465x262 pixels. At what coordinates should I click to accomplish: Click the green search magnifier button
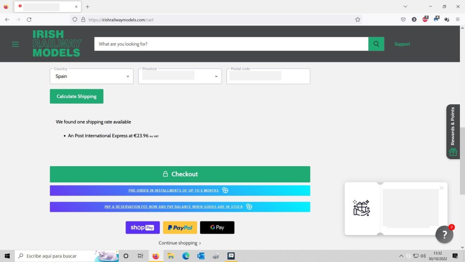pyautogui.click(x=376, y=44)
